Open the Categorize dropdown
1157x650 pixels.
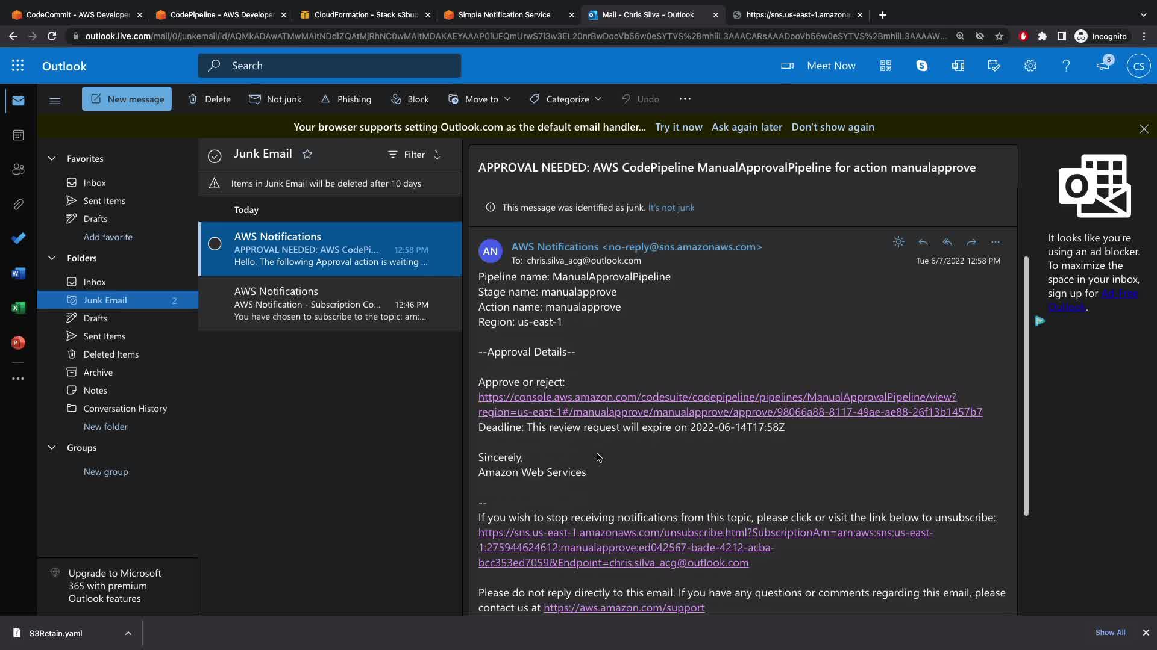(x=565, y=99)
